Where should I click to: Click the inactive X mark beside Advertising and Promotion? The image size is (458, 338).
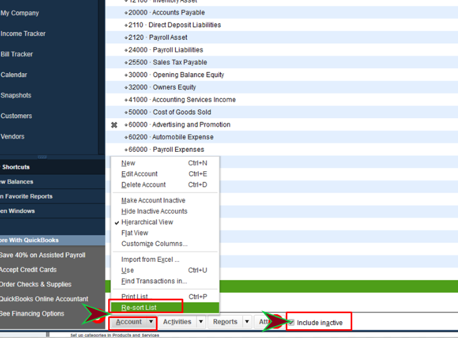pos(114,125)
